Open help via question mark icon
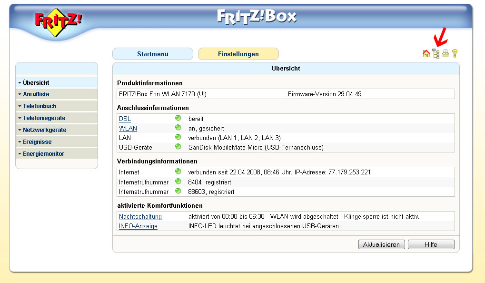Image resolution: width=485 pixels, height=283 pixels. coord(455,53)
